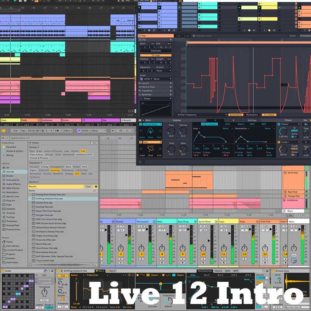Open the Groove dropdown set to None
The image size is (311, 311).
[x=163, y=70]
